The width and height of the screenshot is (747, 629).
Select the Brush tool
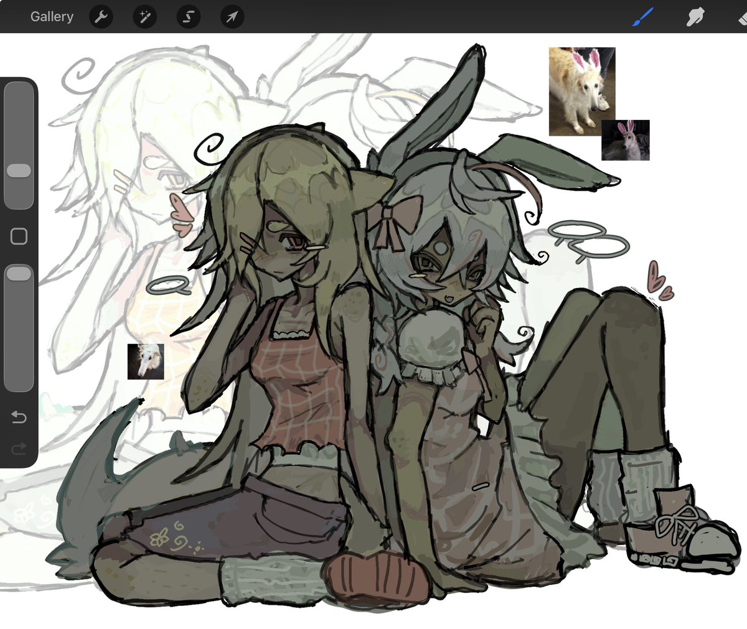pos(642,17)
